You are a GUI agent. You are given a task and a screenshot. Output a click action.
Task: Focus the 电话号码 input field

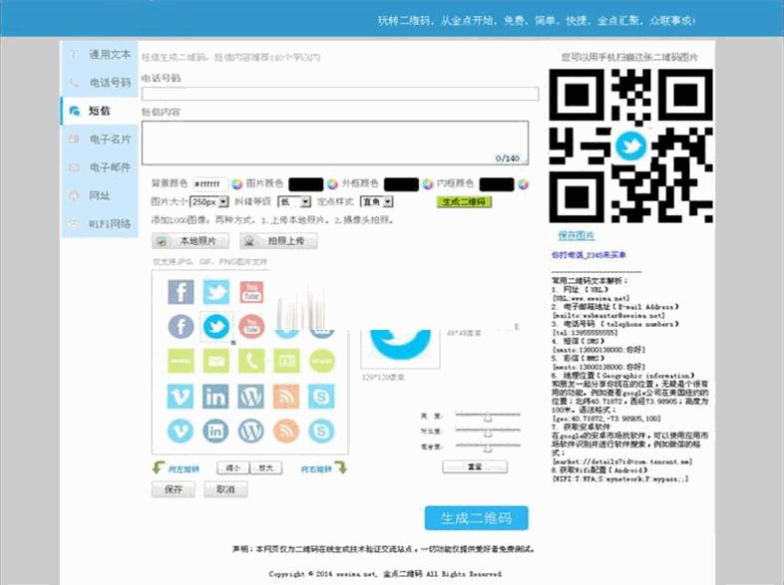coord(340,94)
